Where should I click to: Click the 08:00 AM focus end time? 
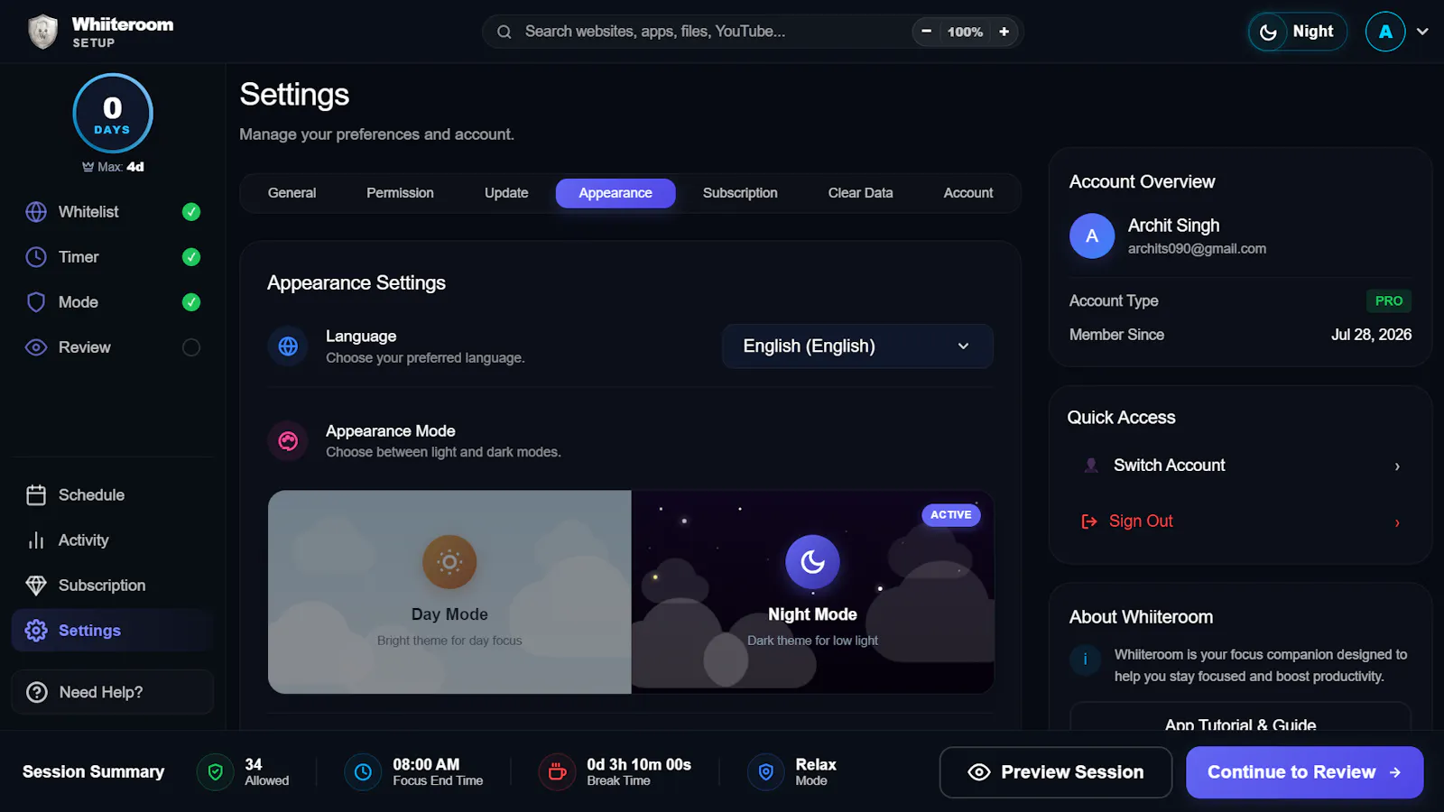click(426, 764)
